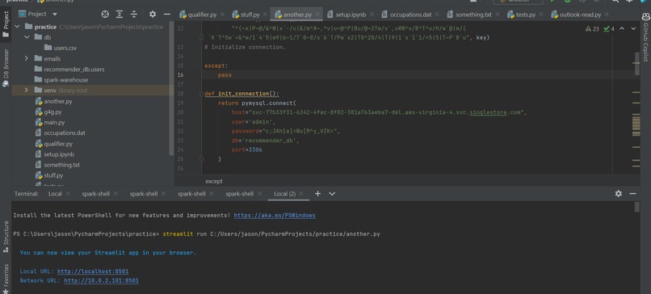The width and height of the screenshot is (651, 294).
Task: Select spark-warehouse folder
Action: click(x=61, y=80)
